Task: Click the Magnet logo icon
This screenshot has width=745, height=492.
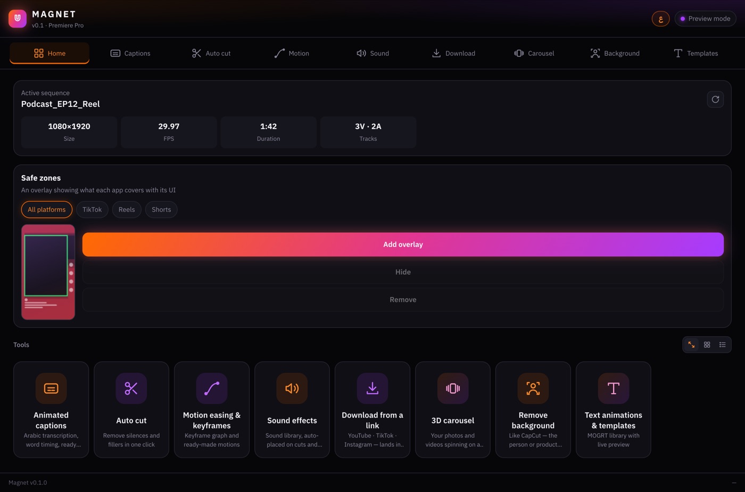Action: point(18,19)
